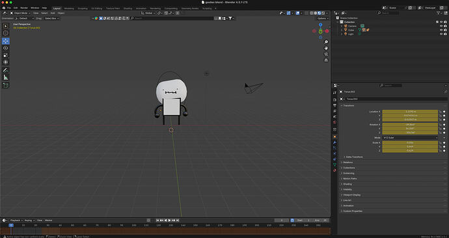Open the Options dropdown in viewport
Image resolution: width=449 pixels, height=238 pixels.
(x=322, y=18)
